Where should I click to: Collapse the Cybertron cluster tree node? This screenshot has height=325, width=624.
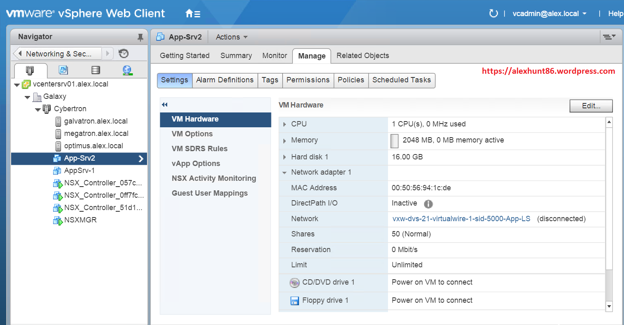coord(38,110)
